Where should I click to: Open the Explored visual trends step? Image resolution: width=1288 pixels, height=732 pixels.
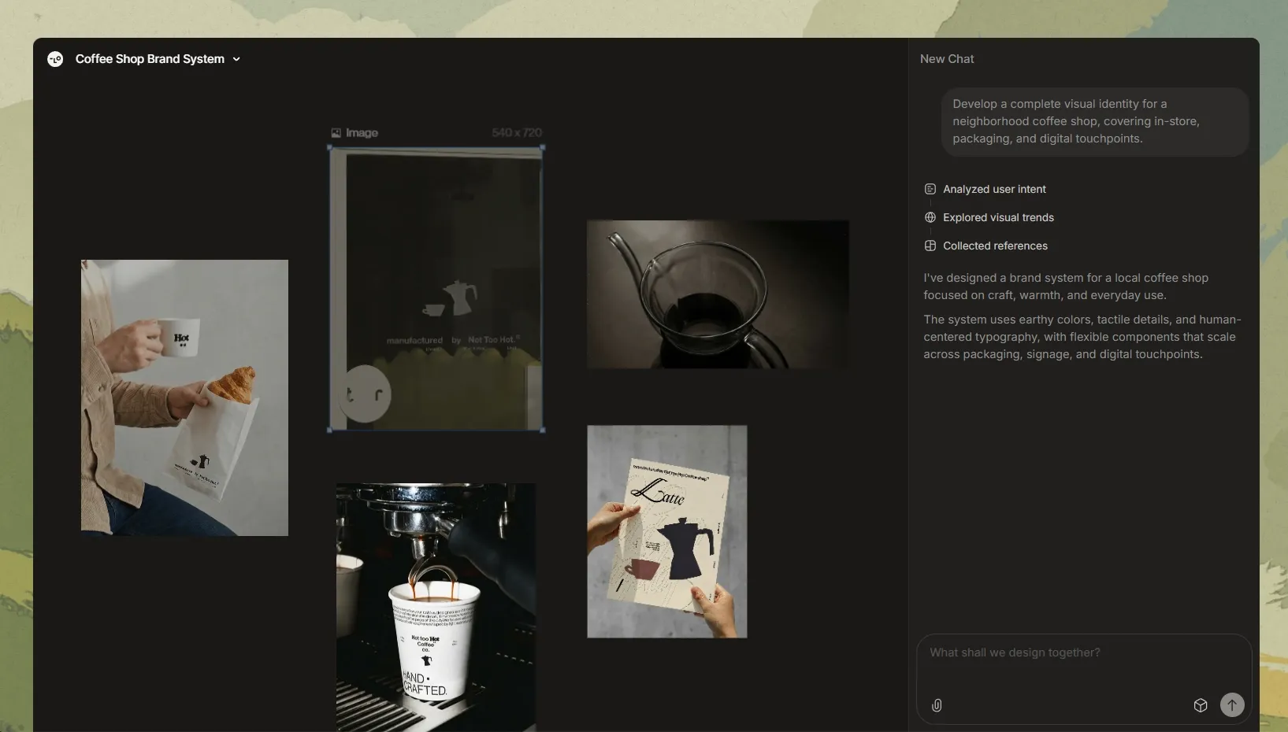pos(998,217)
